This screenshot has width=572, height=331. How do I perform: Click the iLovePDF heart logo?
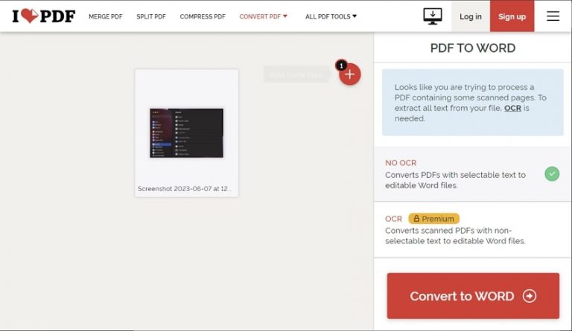pos(44,16)
